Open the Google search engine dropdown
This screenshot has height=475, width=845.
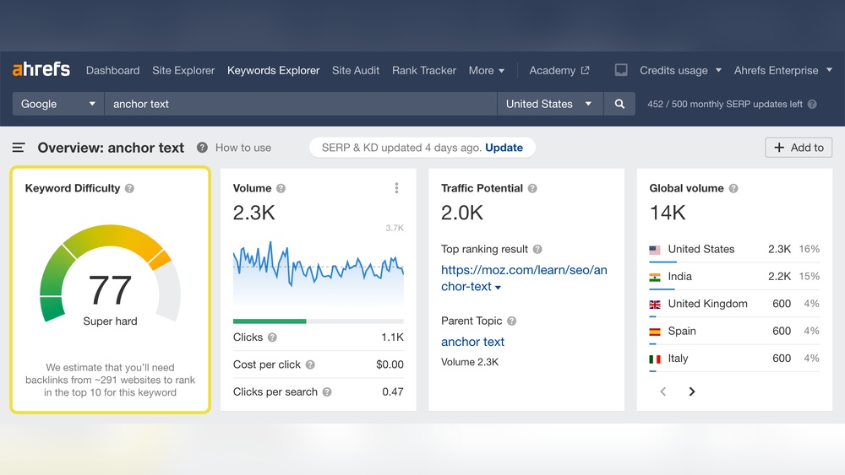click(57, 104)
